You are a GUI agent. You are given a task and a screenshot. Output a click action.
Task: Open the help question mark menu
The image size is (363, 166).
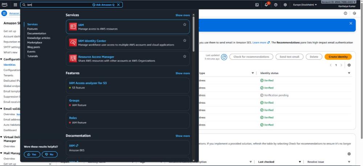[x=276, y=5]
